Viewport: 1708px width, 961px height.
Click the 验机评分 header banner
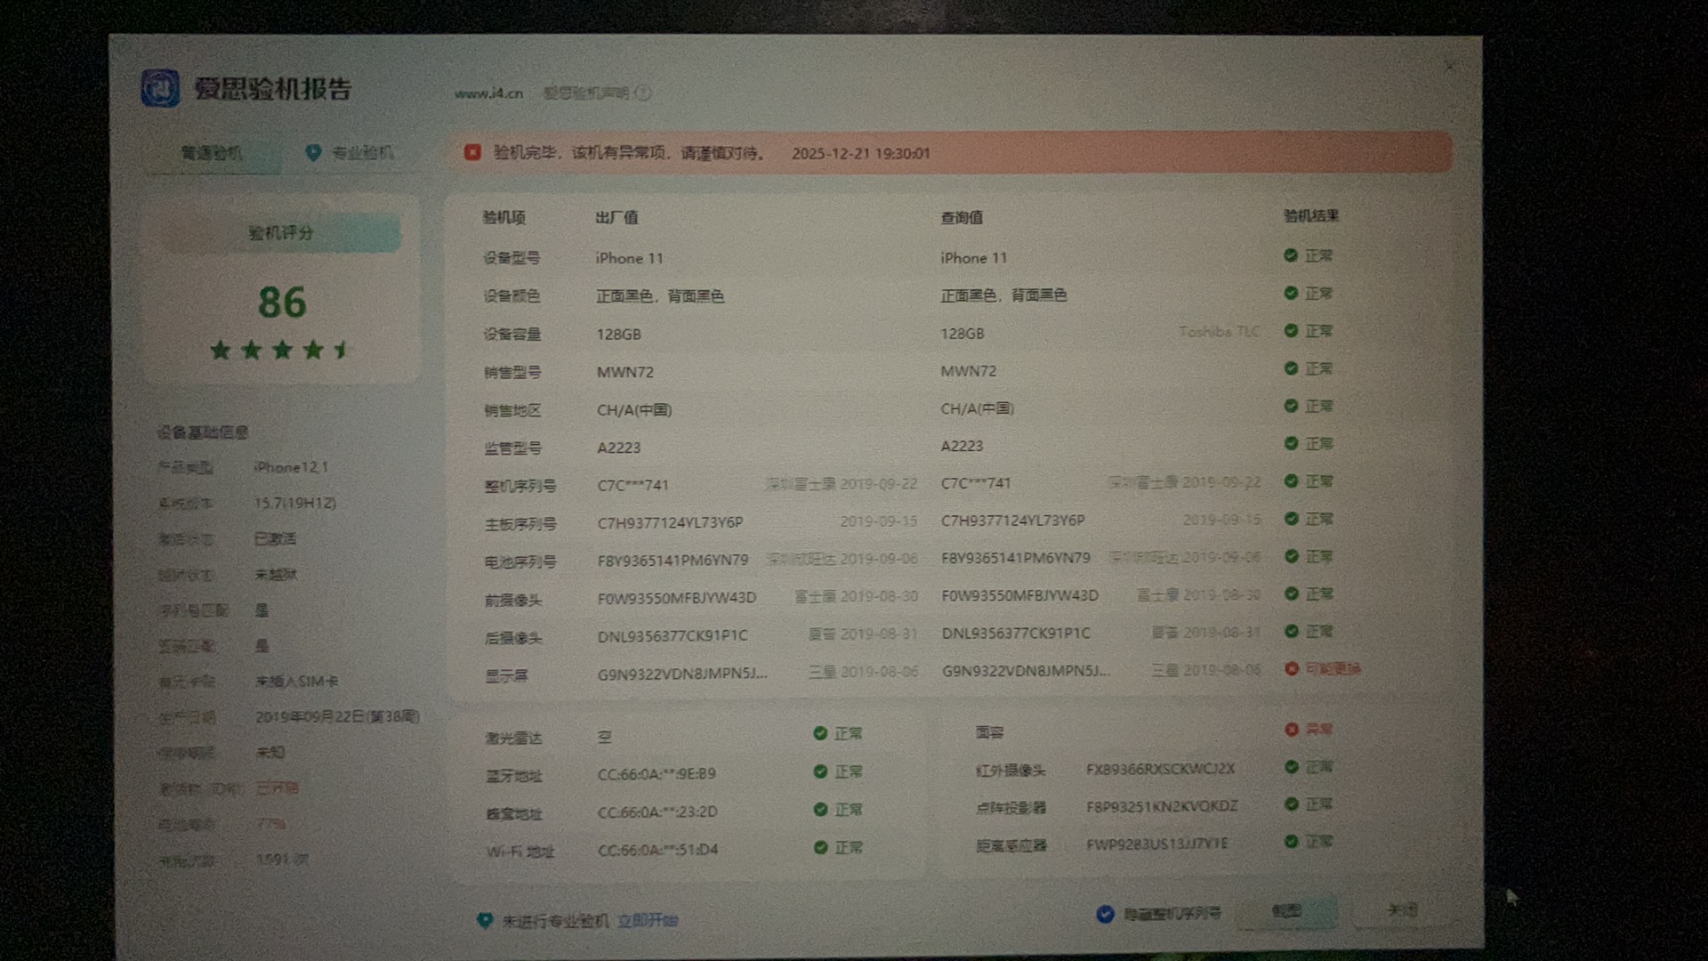tap(280, 233)
